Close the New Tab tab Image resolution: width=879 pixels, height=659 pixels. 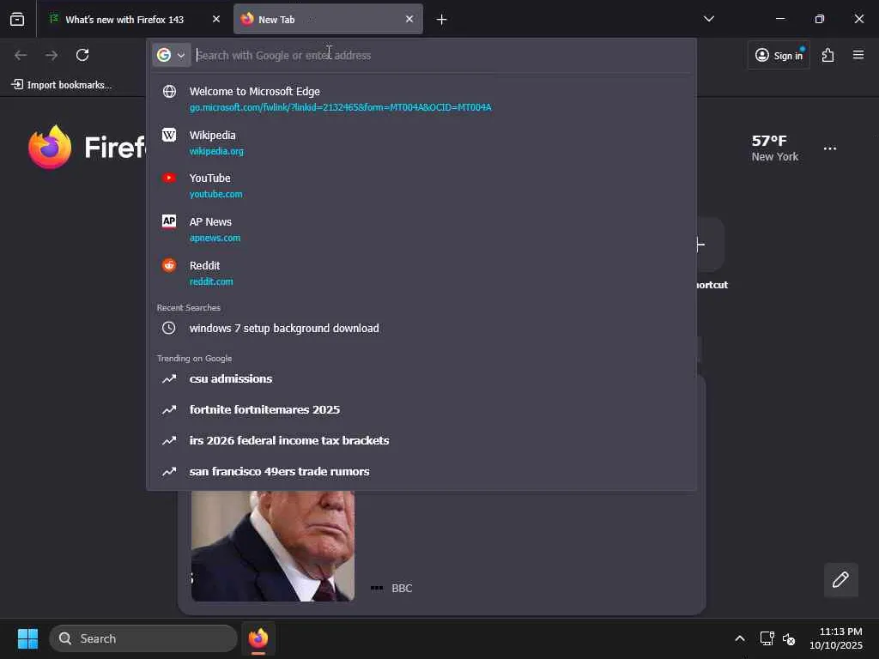pyautogui.click(x=409, y=20)
